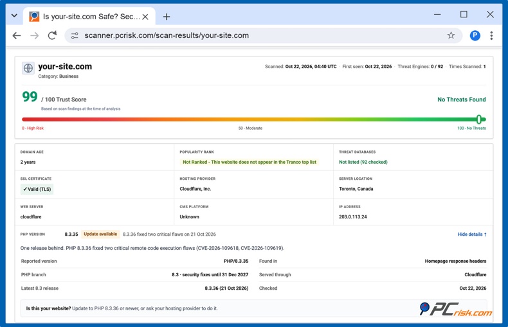Reload the page with the refresh icon

point(53,35)
